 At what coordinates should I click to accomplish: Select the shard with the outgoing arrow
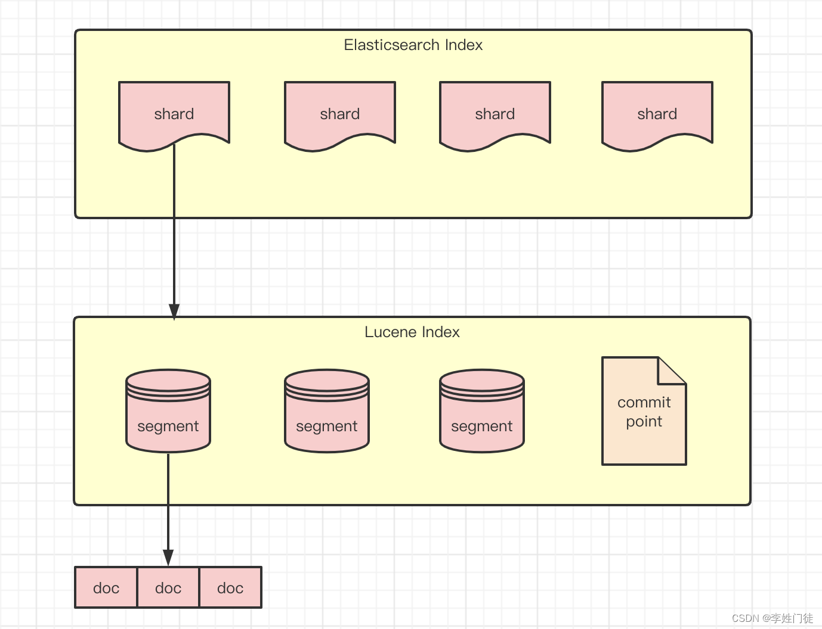point(174,116)
